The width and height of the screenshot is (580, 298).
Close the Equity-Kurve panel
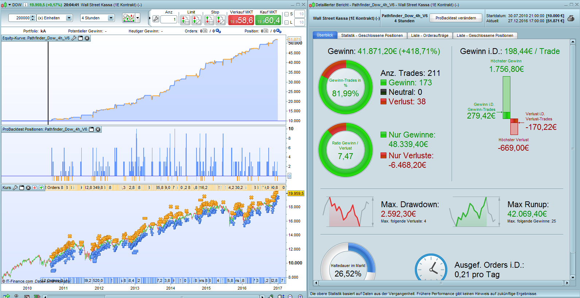point(87,38)
